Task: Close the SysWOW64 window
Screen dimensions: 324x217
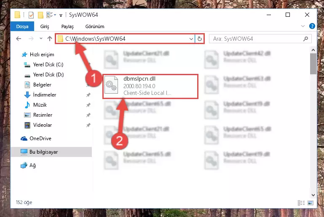Action: (307, 15)
